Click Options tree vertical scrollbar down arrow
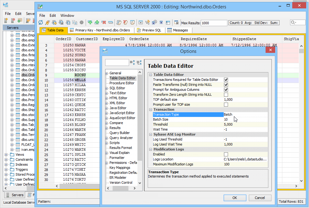 coord(140,183)
